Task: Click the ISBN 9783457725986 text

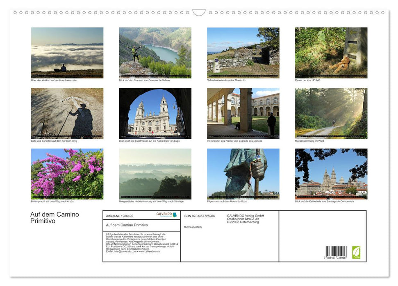Action: (x=199, y=216)
